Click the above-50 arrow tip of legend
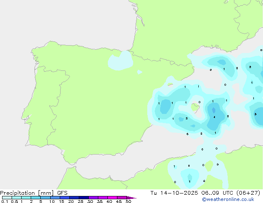 point(131,198)
